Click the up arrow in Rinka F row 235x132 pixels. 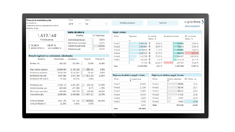click(x=149, y=43)
